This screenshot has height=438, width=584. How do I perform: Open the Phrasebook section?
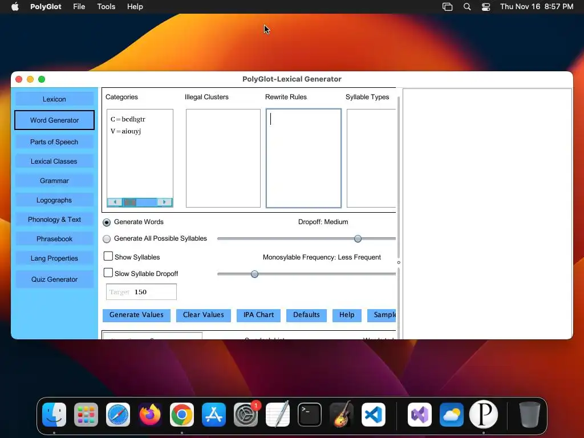[x=54, y=239]
